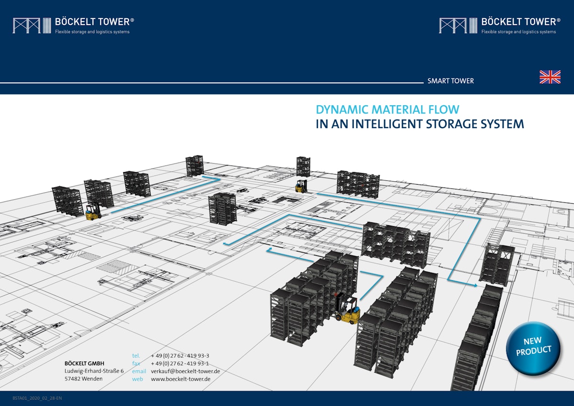The image size is (574, 406).
Task: Click the DYNAMIC MATERIAL FLOW headline
Action: tap(386, 110)
